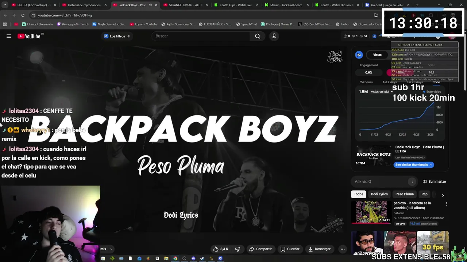Switch the chart to 24 hours

tap(366, 82)
